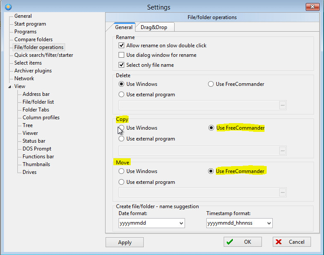Click browse button for Move external program
The width and height of the screenshot is (324, 255).
click(283, 193)
